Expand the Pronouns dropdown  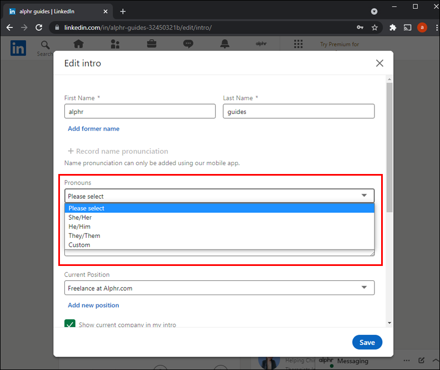point(219,196)
